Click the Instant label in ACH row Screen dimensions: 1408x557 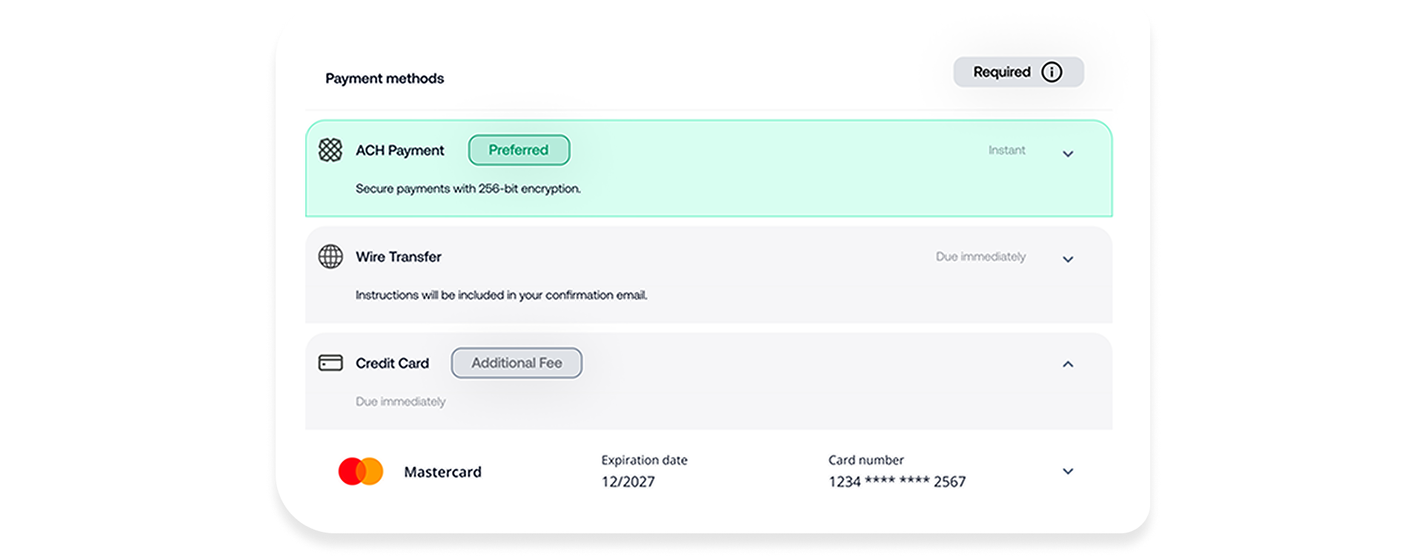tap(1006, 150)
